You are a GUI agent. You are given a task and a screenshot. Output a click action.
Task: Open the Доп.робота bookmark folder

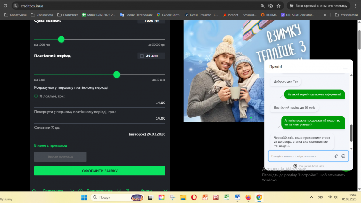(42, 15)
